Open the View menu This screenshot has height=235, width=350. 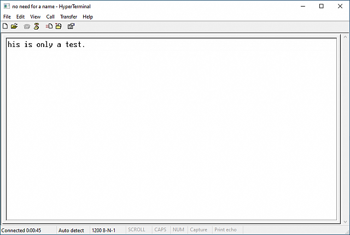pos(35,17)
